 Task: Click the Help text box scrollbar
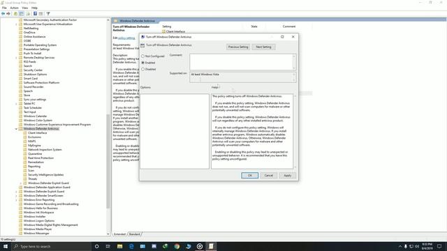click(295, 132)
